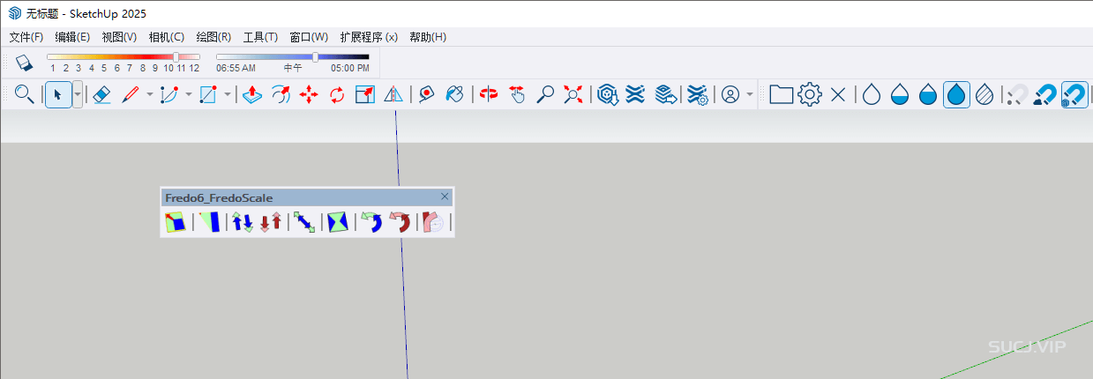The width and height of the screenshot is (1093, 379).
Task: Toggle the three-quarter filled drop mode
Action: point(928,94)
